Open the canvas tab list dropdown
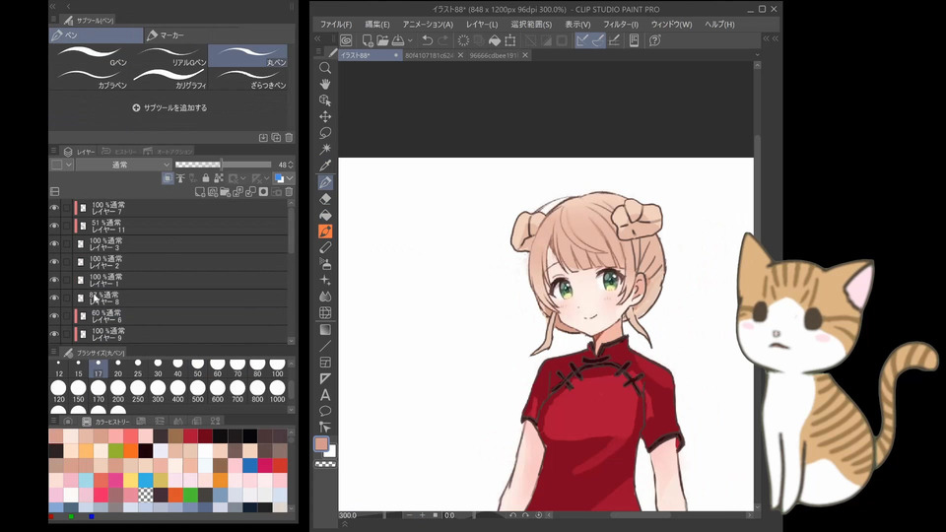946x532 pixels. pos(757,55)
